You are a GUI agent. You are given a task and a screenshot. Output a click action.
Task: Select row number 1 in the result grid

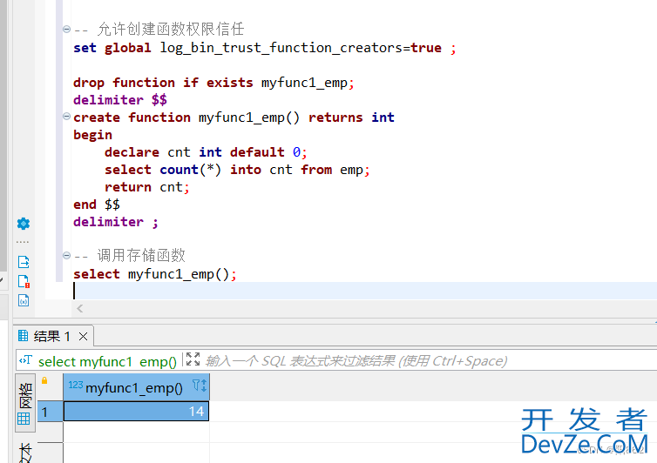tap(50, 412)
